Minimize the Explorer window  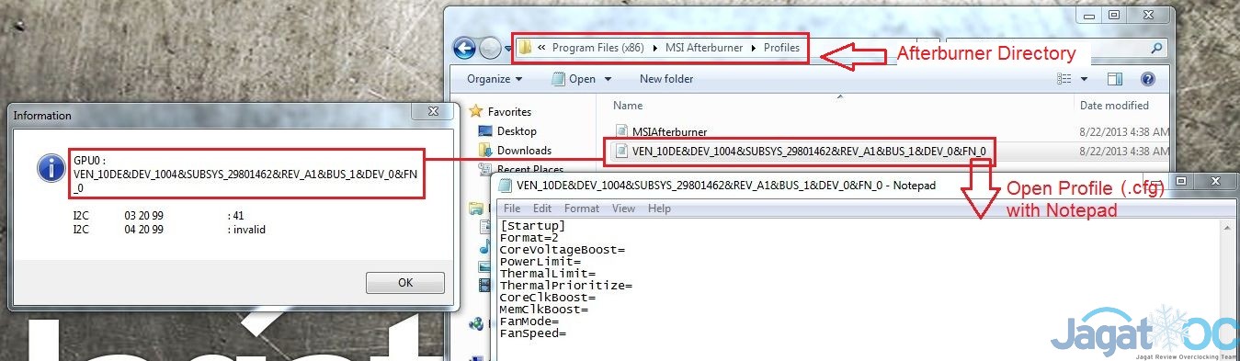pos(1090,15)
